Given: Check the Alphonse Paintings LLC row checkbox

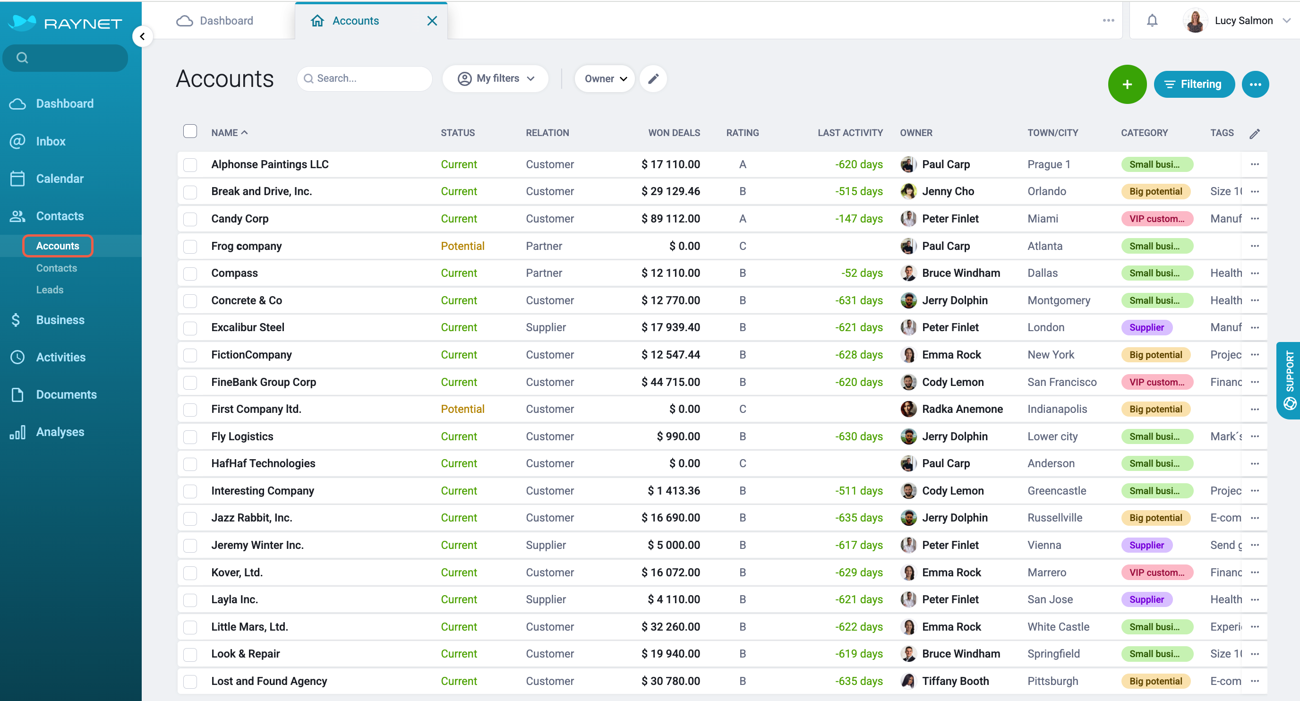Looking at the screenshot, I should click(190, 164).
